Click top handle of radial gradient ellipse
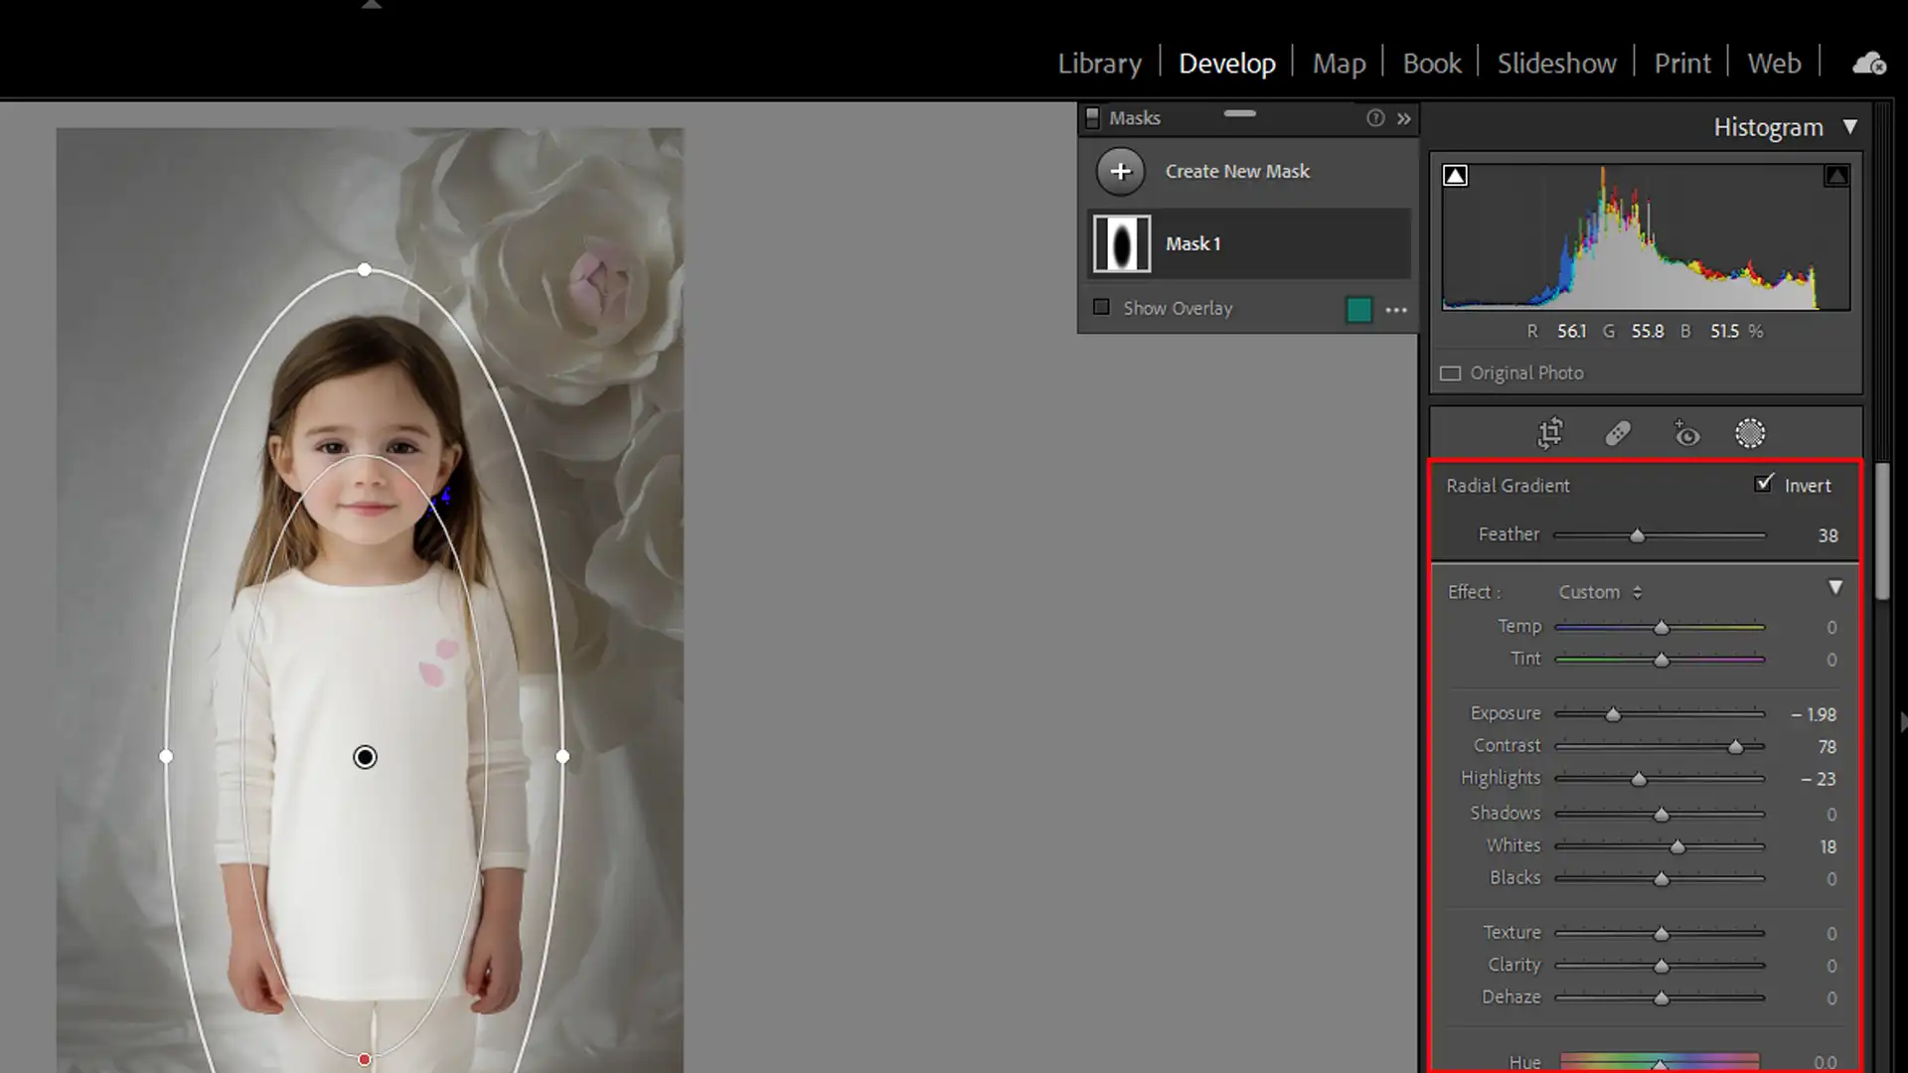 pos(365,269)
